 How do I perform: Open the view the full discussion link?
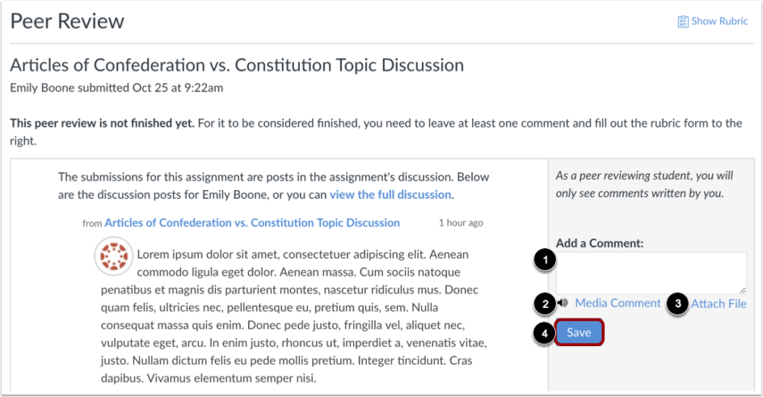tap(390, 194)
